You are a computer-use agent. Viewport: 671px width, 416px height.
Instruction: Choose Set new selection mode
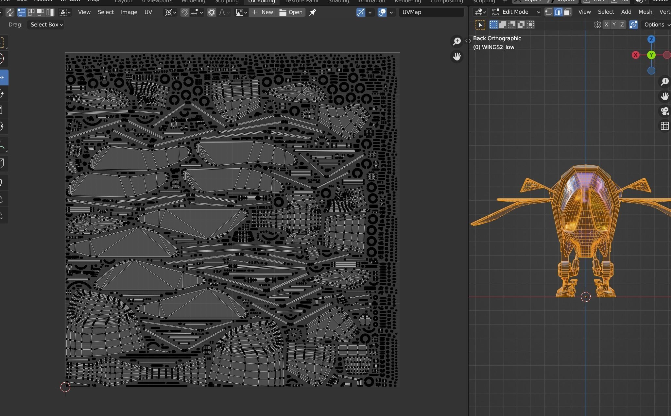(x=493, y=25)
